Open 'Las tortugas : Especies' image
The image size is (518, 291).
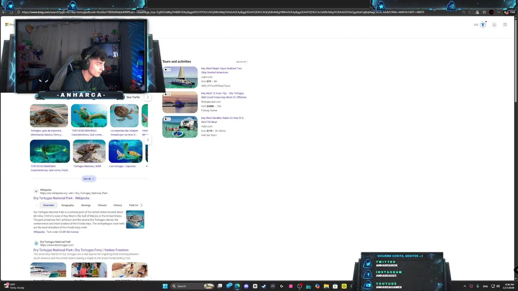125,151
